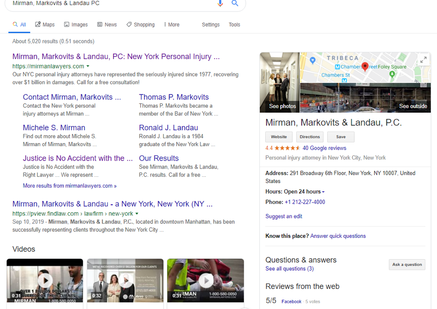437x309 pixels.
Task: Open the Justice is No Accident sitelink
Action: tap(78, 158)
